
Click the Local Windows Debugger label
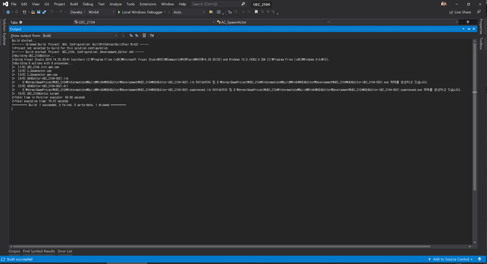142,12
